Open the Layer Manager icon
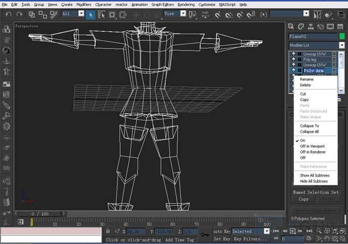 tap(341, 15)
